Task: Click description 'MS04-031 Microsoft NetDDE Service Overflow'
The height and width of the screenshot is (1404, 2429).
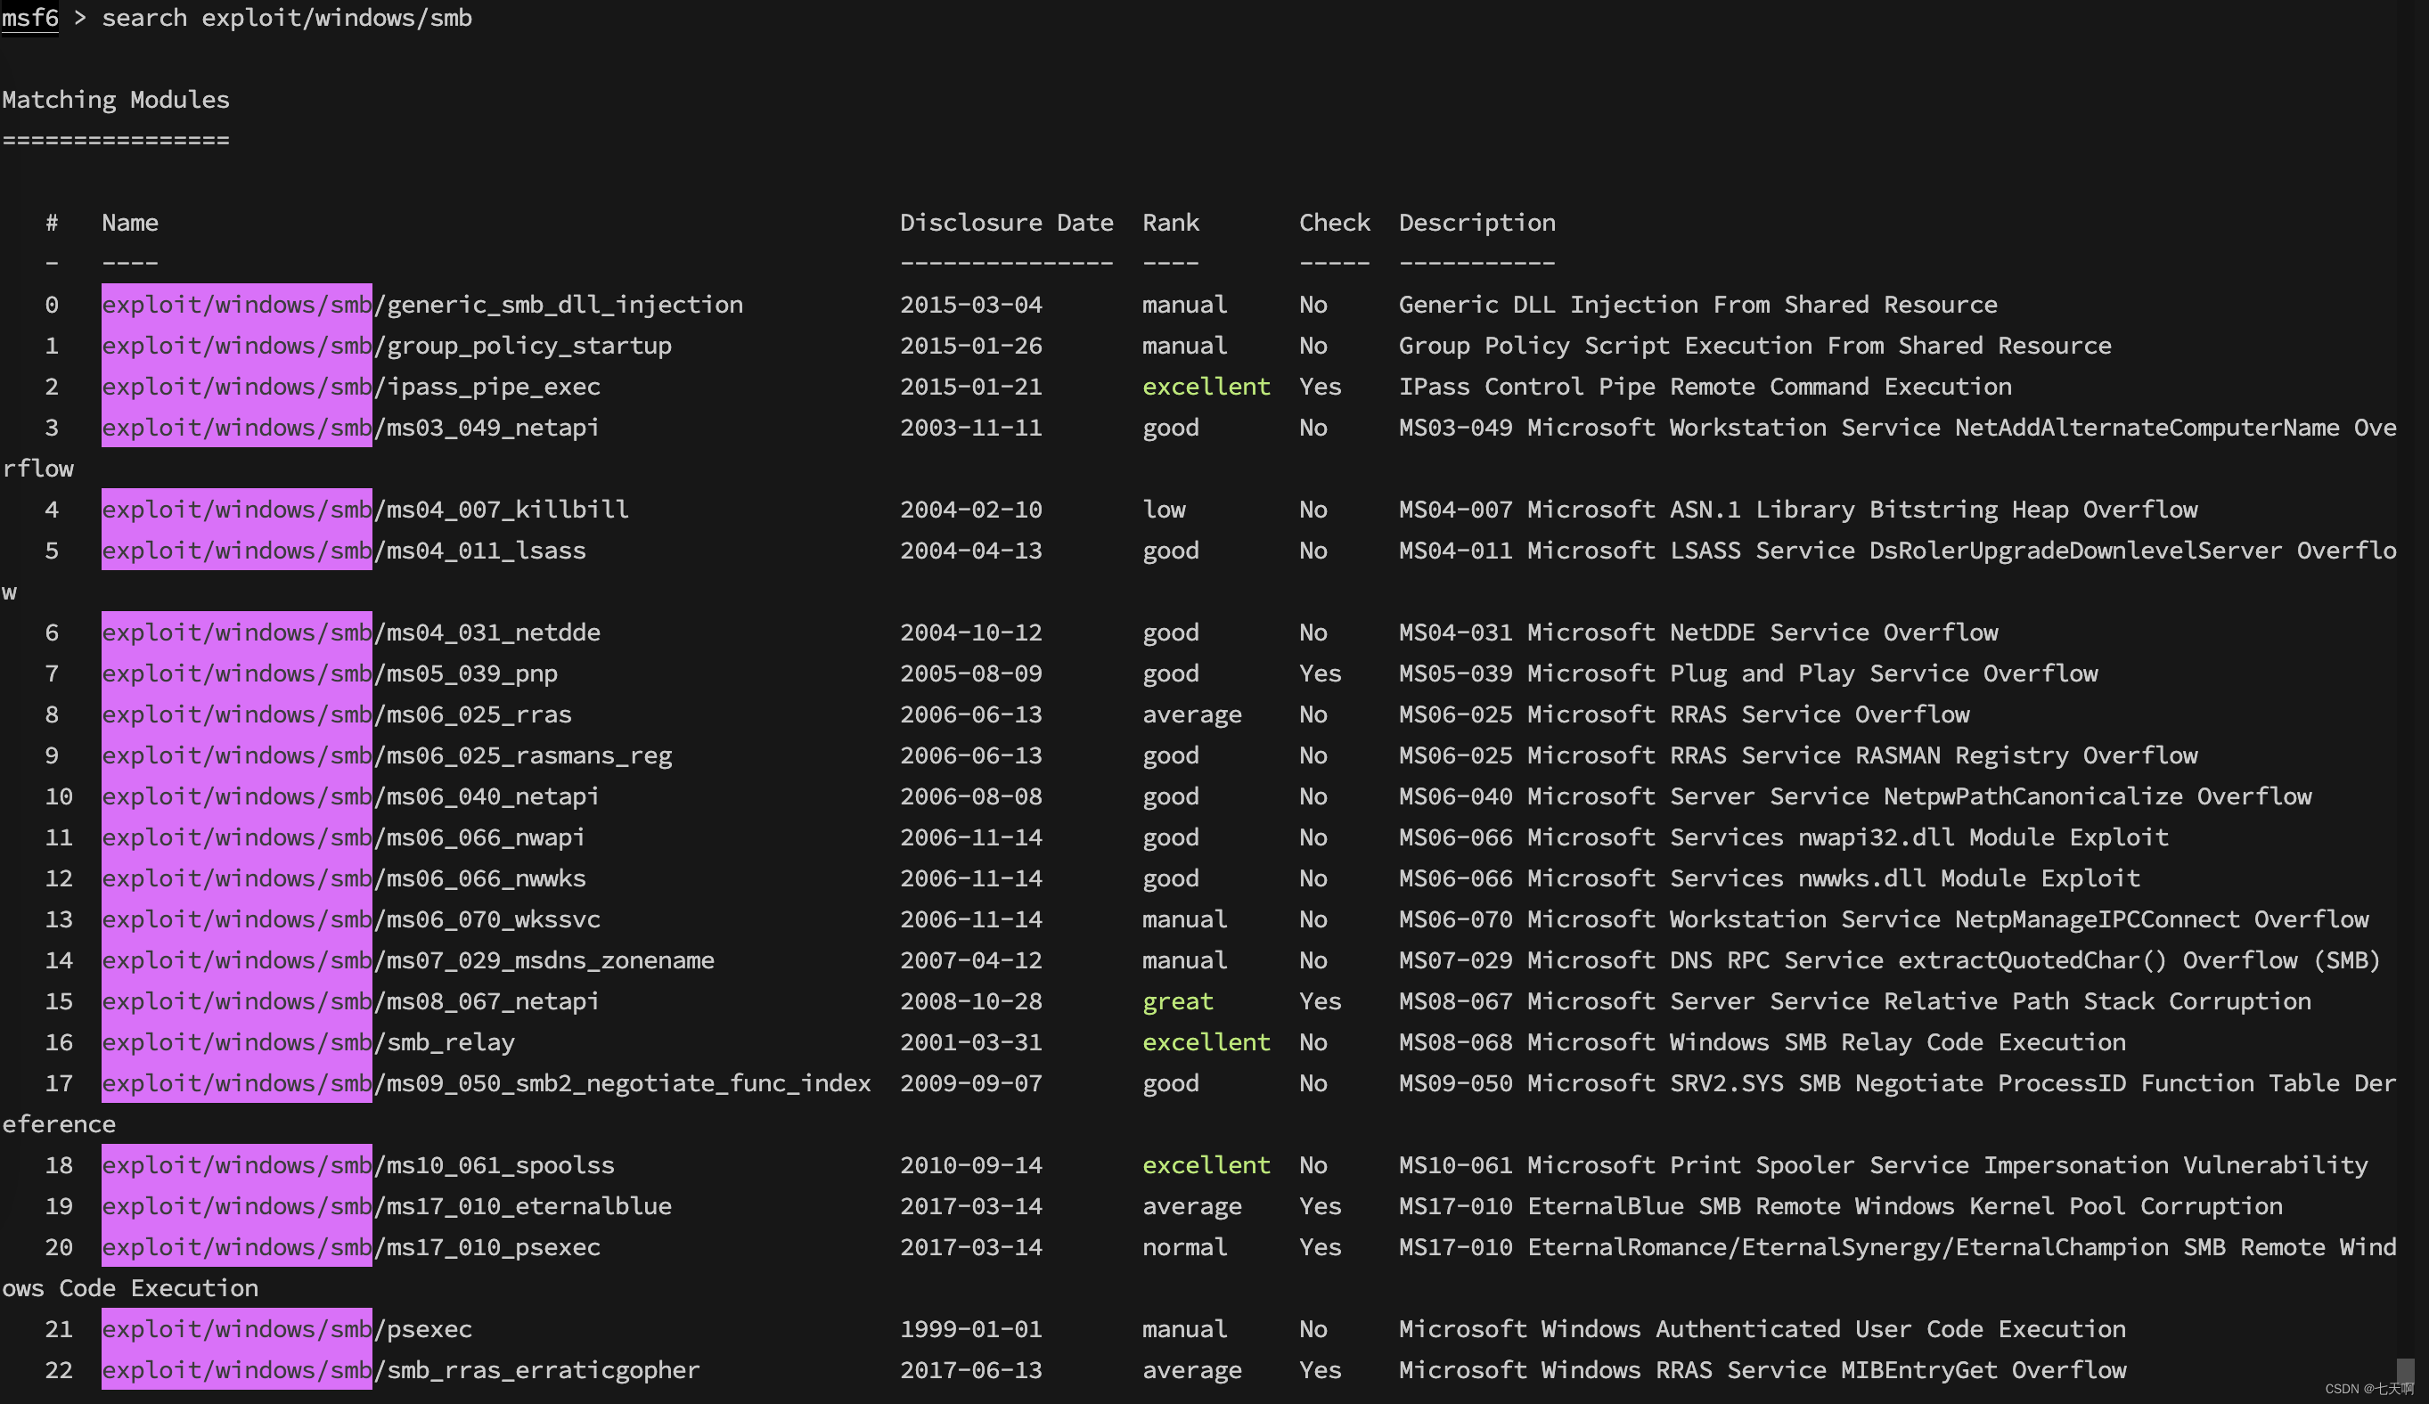Action: pyautogui.click(x=1698, y=633)
